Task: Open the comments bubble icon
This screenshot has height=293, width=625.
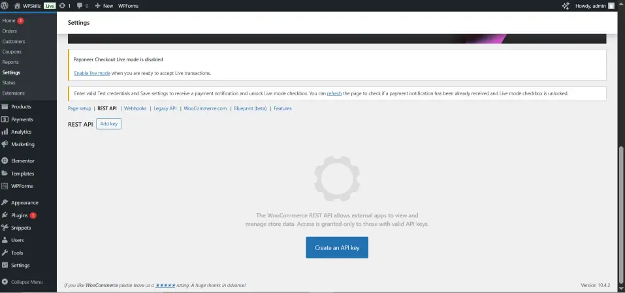Action: click(82, 6)
